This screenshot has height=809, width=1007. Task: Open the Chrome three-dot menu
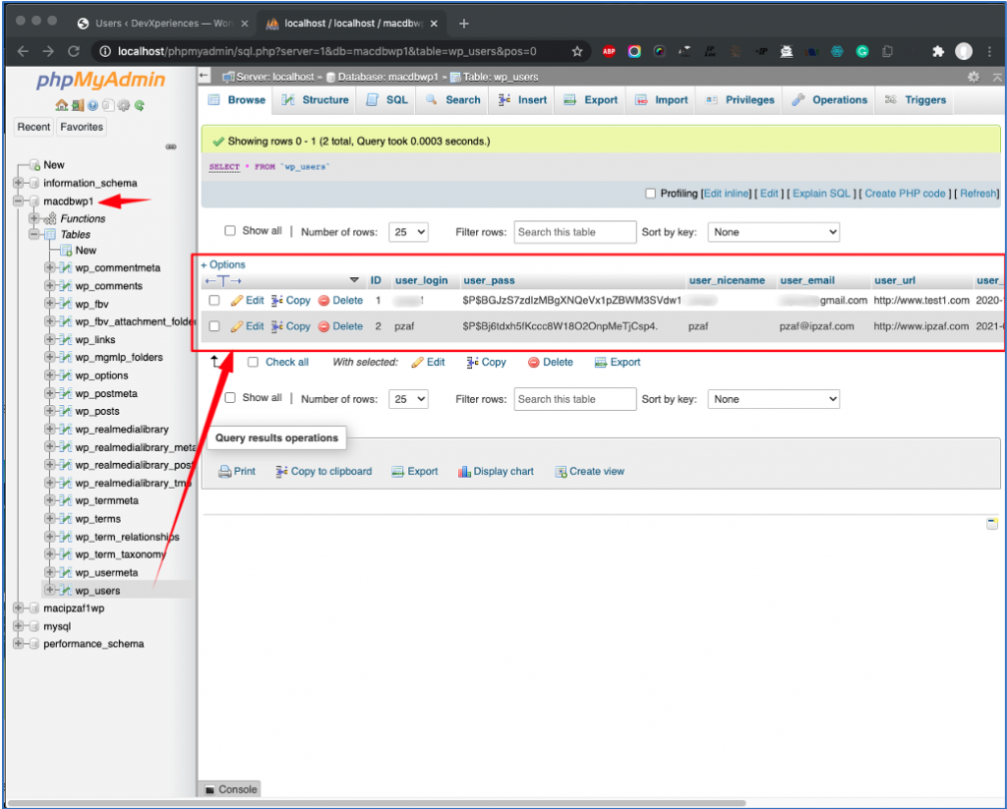click(x=989, y=51)
